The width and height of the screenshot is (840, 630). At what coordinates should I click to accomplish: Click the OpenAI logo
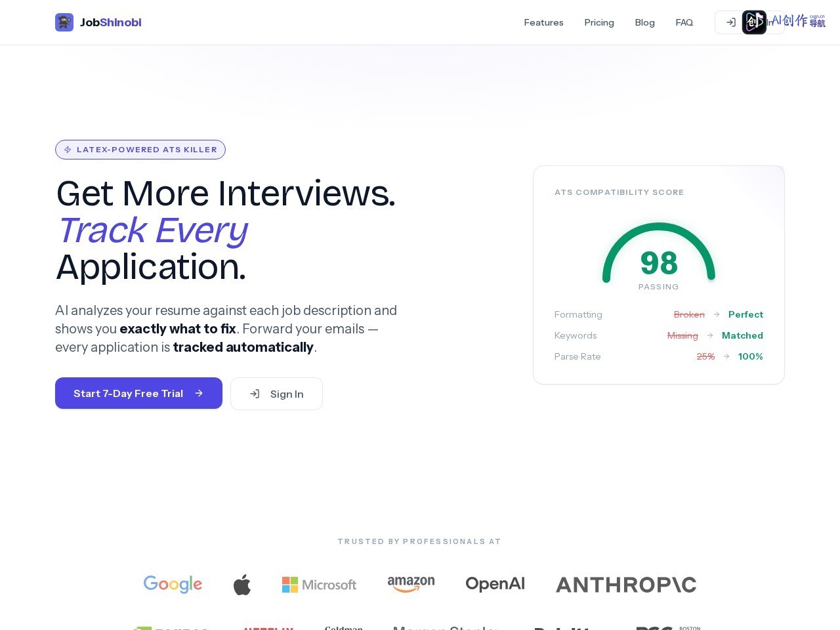[495, 583]
